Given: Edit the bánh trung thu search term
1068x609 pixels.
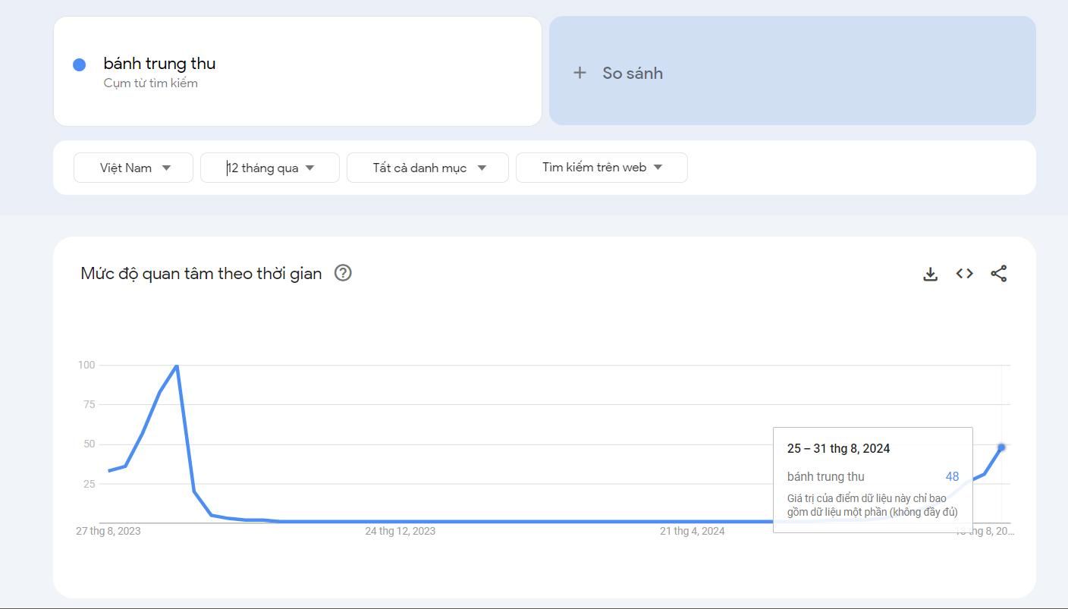Looking at the screenshot, I should 159,64.
